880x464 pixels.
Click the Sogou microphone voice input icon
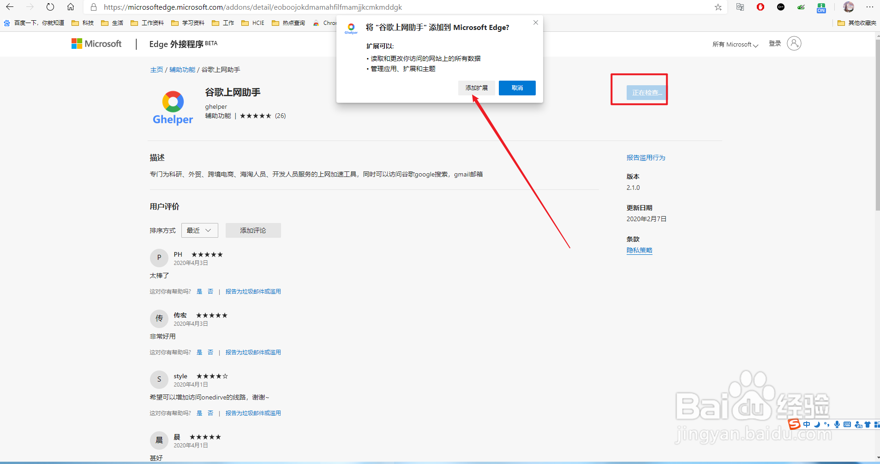click(x=837, y=424)
